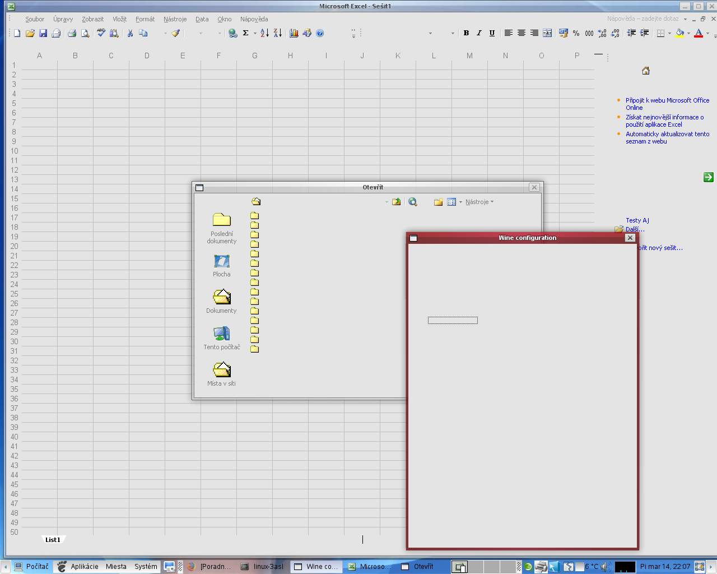Insert hyperlink via globe icon
This screenshot has width=717, height=574.
coord(233,33)
